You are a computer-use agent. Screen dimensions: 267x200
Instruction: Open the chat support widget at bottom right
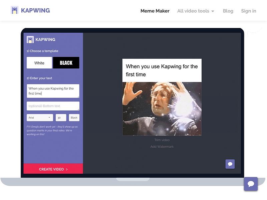point(251,184)
